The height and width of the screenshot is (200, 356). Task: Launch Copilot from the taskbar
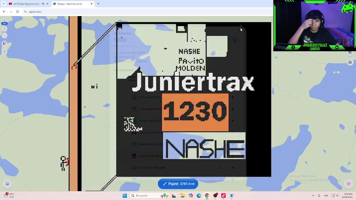pyautogui.click(x=191, y=196)
